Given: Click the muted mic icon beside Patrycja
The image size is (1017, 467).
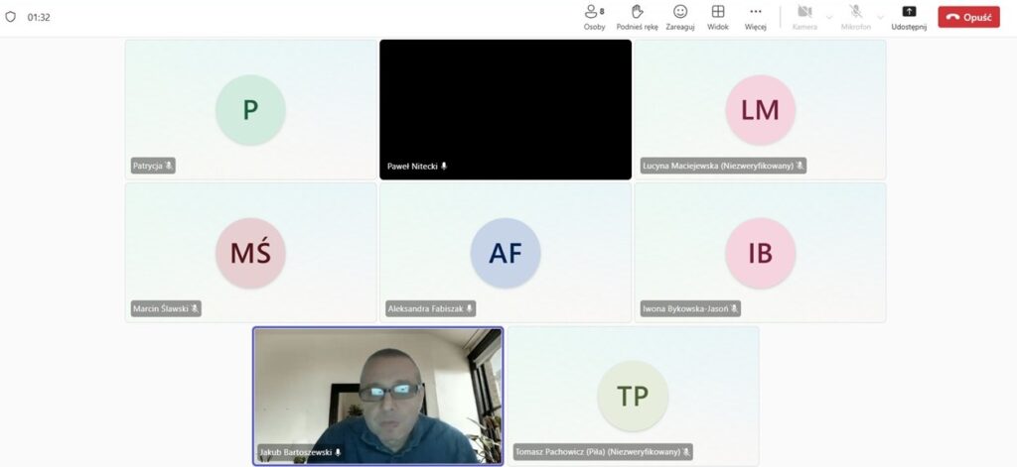Looking at the screenshot, I should (169, 166).
